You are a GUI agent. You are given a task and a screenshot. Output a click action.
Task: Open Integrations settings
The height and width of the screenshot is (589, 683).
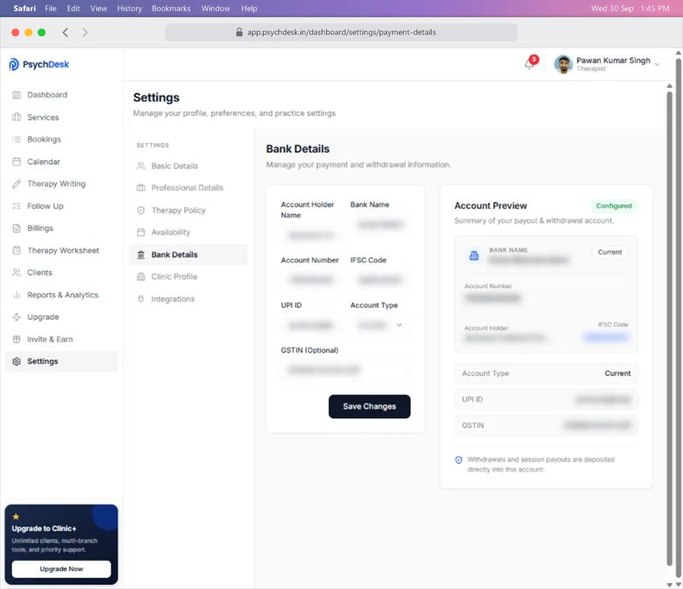(188, 299)
